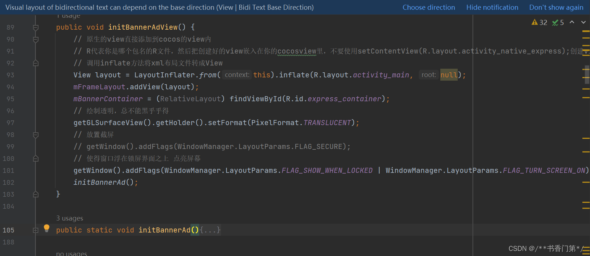Image resolution: width=590 pixels, height=256 pixels.
Task: Click express_container identifier on line 95
Action: pos(345,99)
